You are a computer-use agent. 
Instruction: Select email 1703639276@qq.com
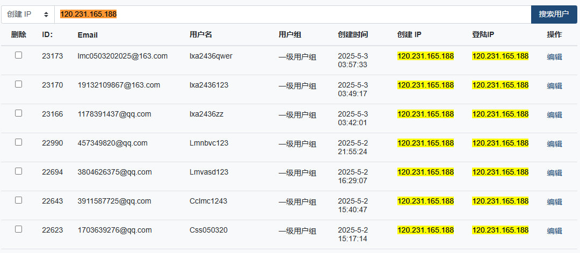(115, 230)
